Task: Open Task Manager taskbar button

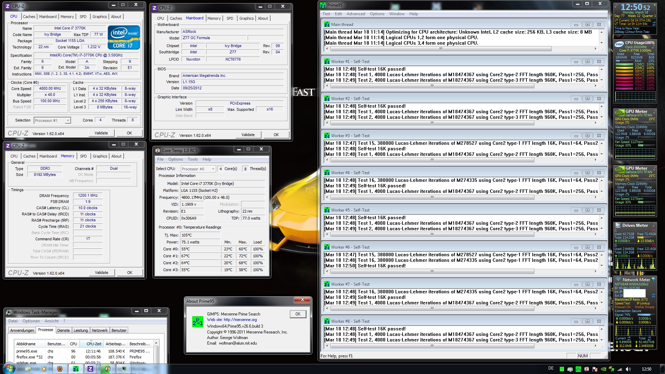Action: (123, 369)
